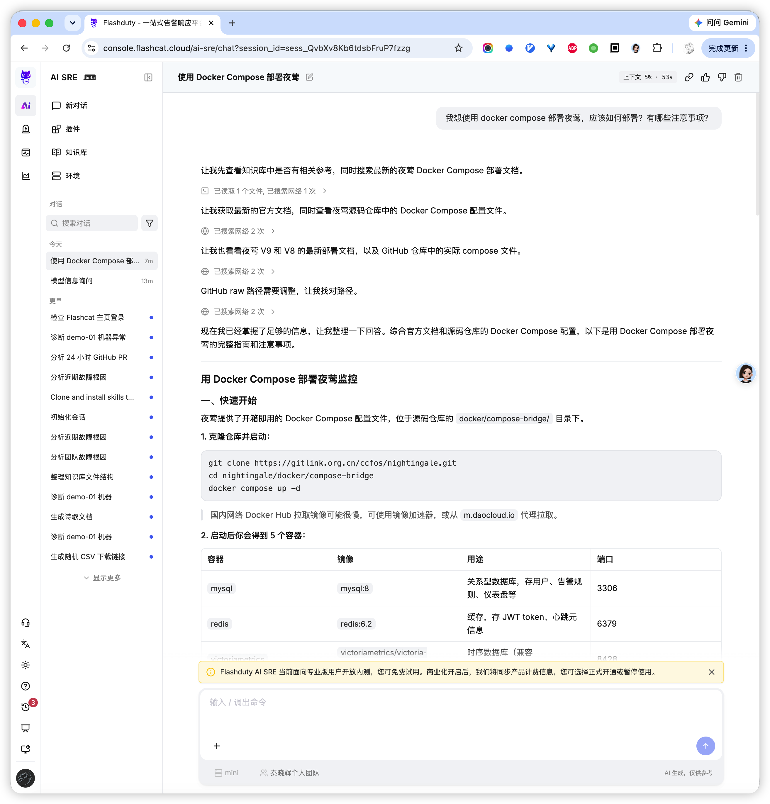The width and height of the screenshot is (770, 804).
Task: Expand '已读取 1 个文件, 已搜索网络 1 次' details
Action: coord(264,191)
